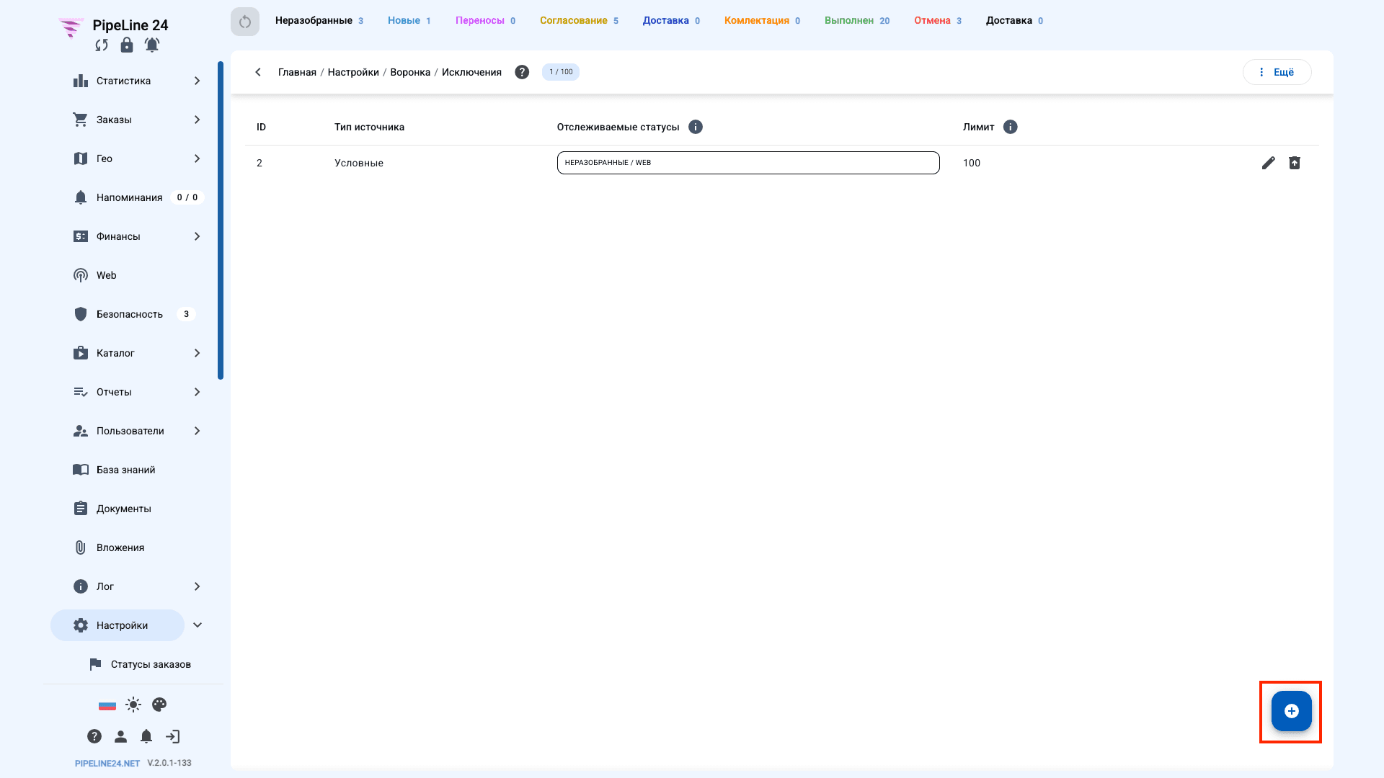
Task: Expand the Статистика menu
Action: tap(197, 81)
